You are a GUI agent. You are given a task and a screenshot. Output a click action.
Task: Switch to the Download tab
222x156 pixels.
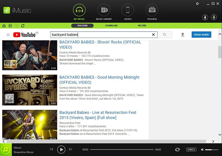coord(111,26)
